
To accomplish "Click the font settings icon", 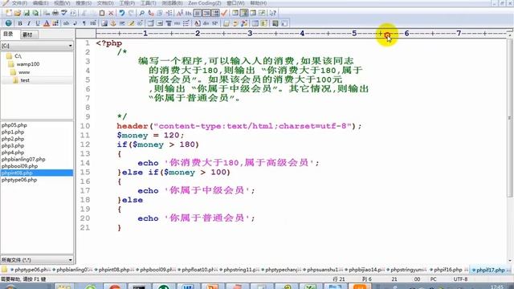I will point(180,13).
